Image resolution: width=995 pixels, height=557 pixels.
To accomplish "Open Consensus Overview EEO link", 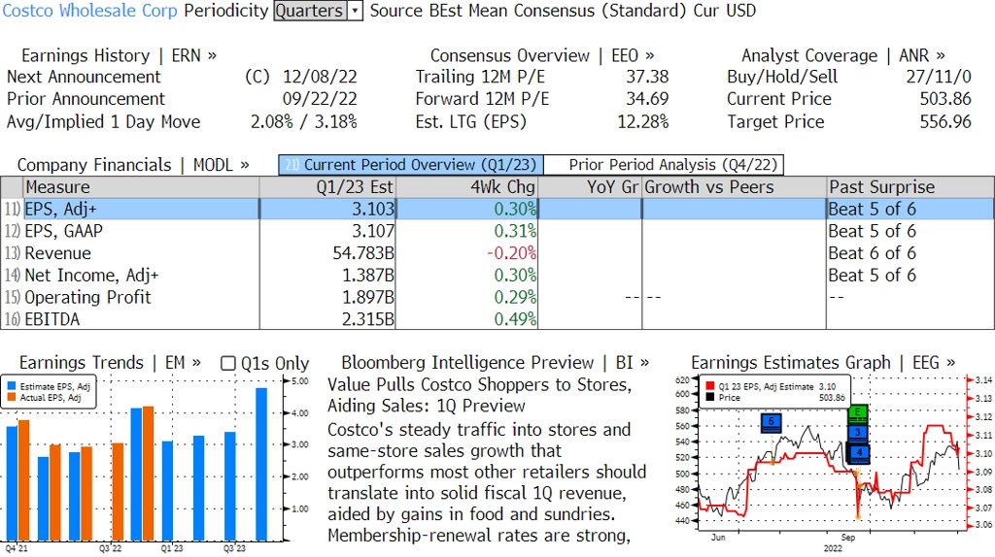I will coord(542,55).
